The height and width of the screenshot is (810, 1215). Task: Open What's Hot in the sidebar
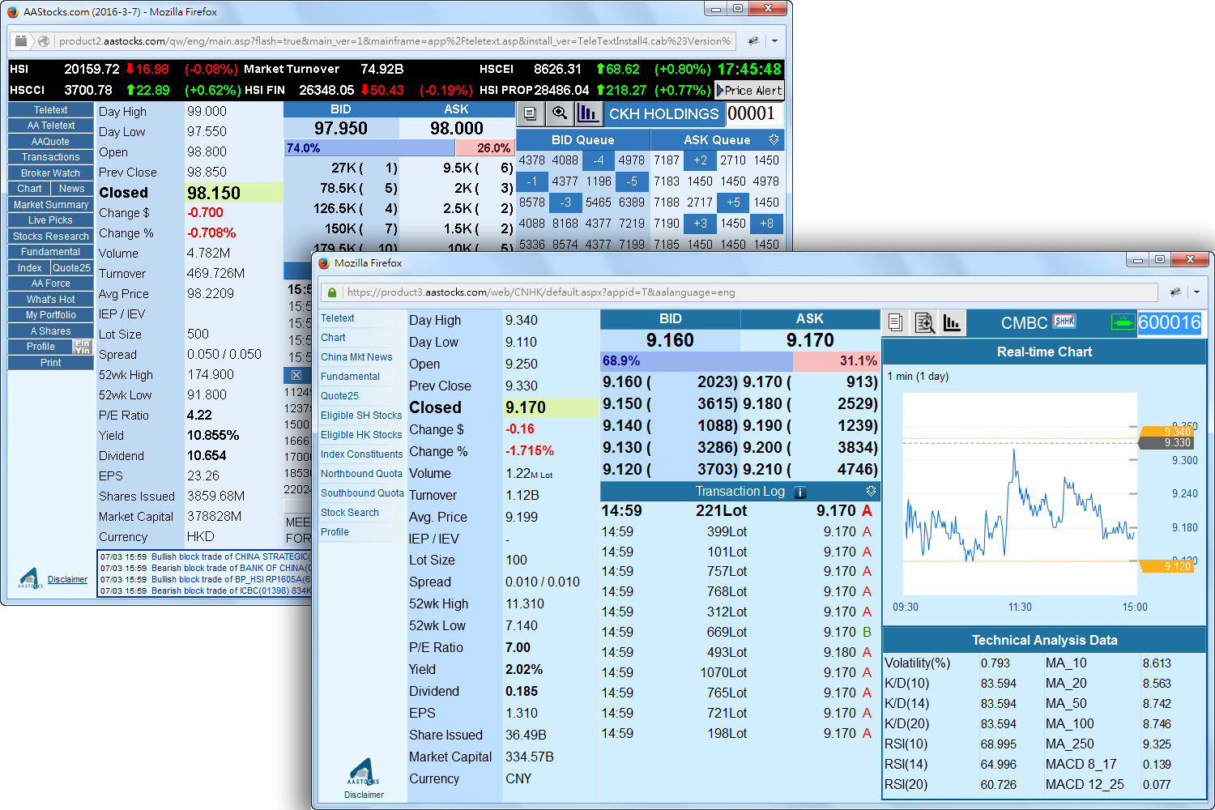[51, 300]
